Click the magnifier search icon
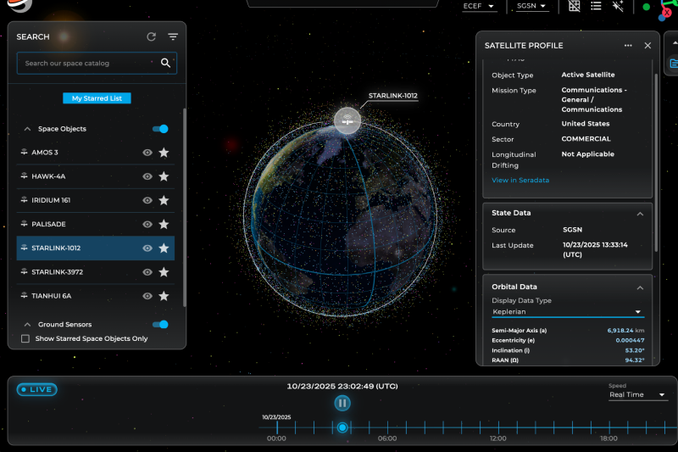Viewport: 678px width, 452px height. click(165, 63)
